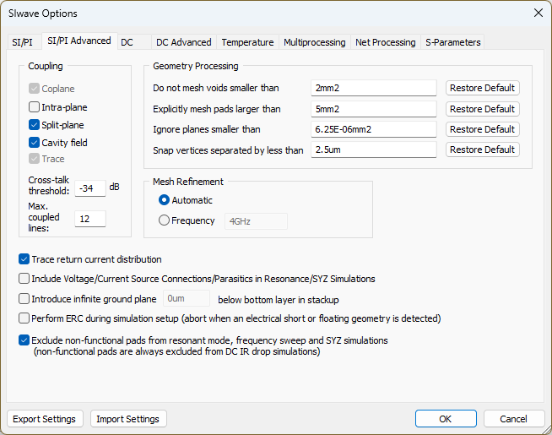Switch to the Multiprocessing tab
Screen dimensions: 552x435
314,42
